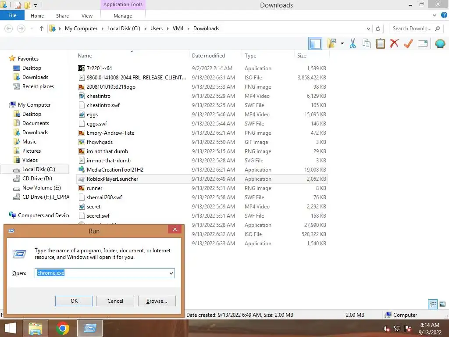Switch to details view icon

click(433, 304)
